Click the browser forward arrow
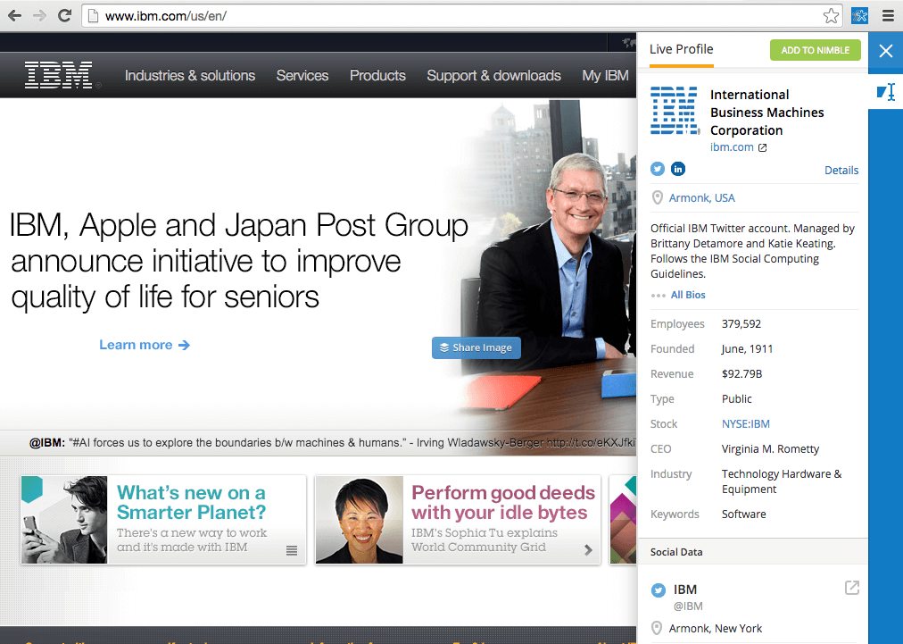This screenshot has width=903, height=644. coord(40,15)
